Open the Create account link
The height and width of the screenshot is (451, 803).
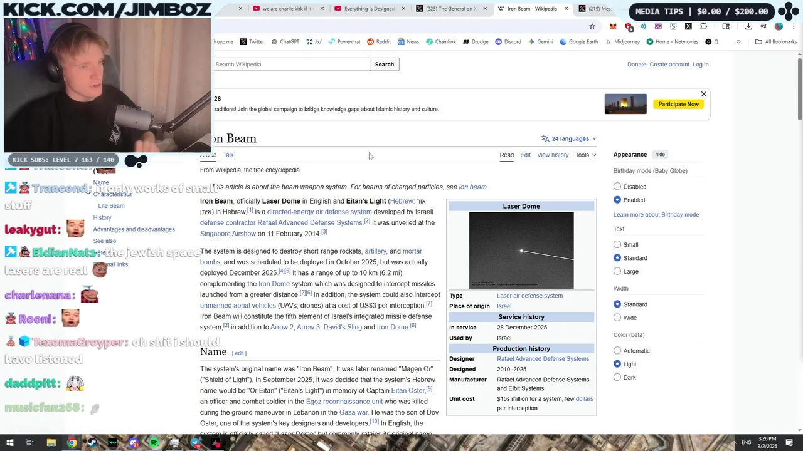click(669, 65)
